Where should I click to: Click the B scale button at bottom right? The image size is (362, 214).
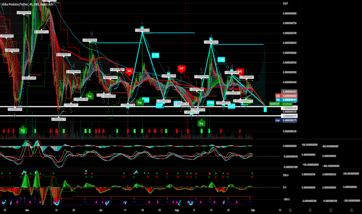310,210
